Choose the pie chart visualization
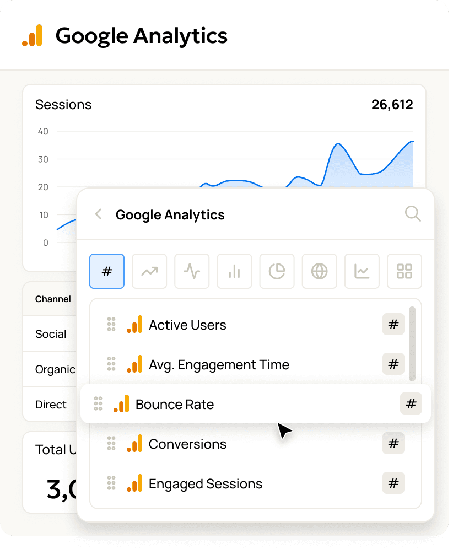 [x=277, y=271]
